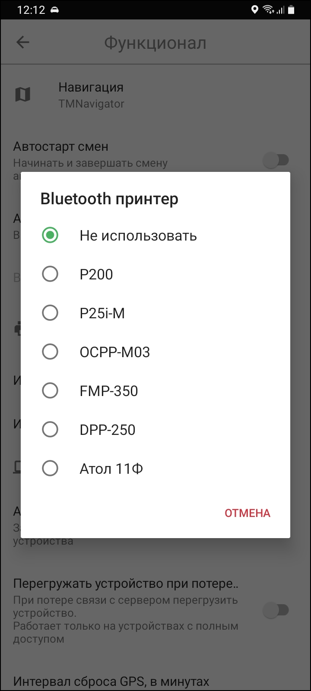Tap the location pin status icon
311x691 pixels.
click(255, 10)
